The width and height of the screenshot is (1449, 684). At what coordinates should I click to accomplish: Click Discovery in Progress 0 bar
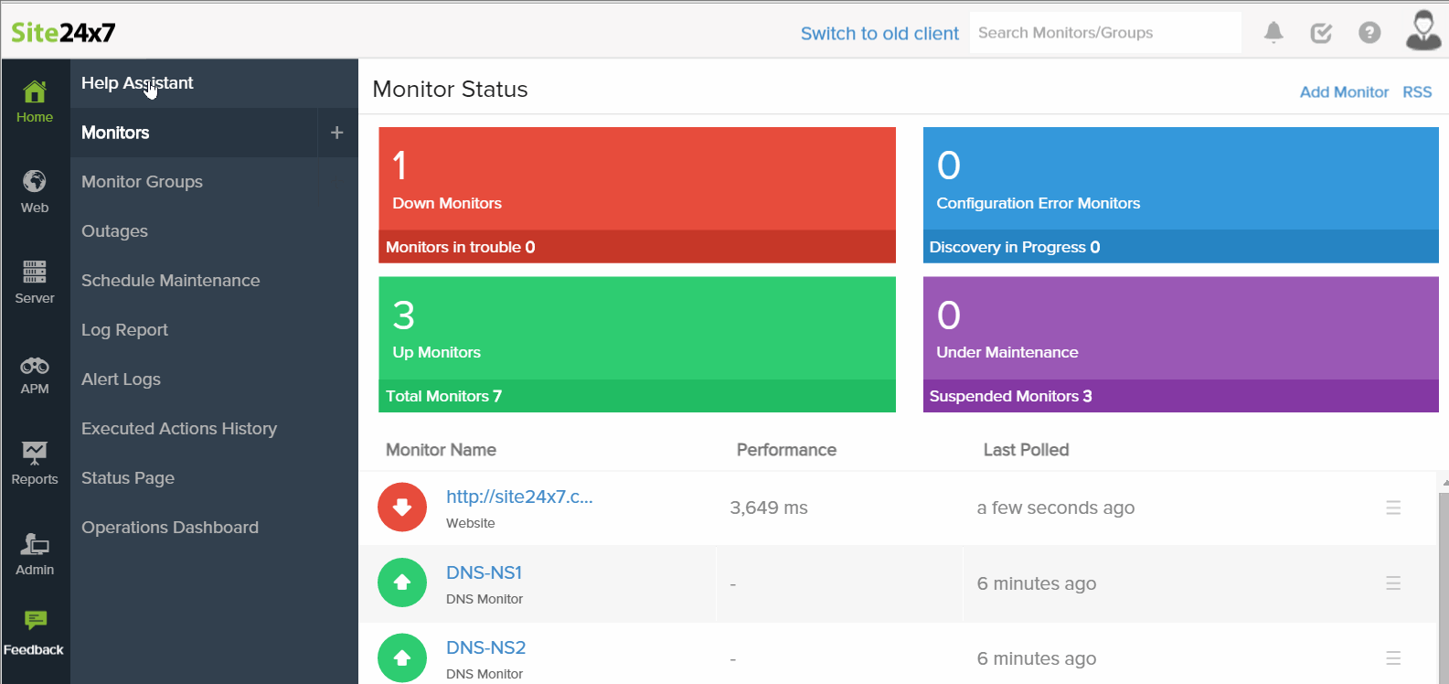(1180, 247)
